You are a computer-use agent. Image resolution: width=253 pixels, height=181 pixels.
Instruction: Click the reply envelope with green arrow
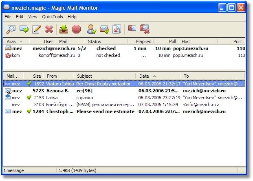click(x=24, y=29)
